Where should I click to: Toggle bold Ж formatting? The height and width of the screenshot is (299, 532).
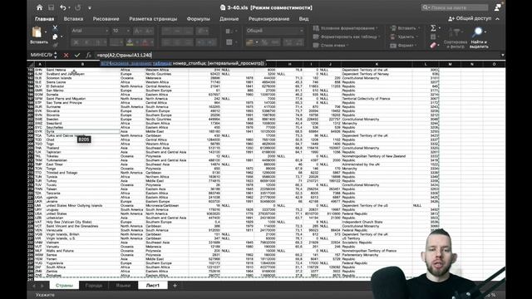(x=76, y=42)
